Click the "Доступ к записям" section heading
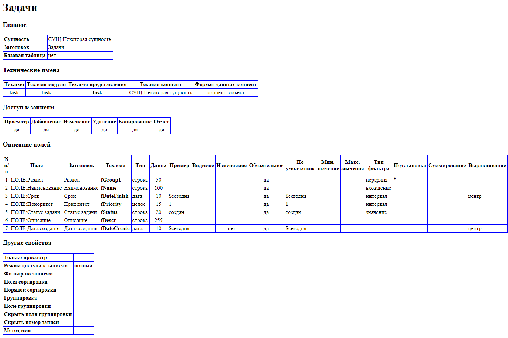Image resolution: width=508 pixels, height=338 pixels. pyautogui.click(x=29, y=108)
